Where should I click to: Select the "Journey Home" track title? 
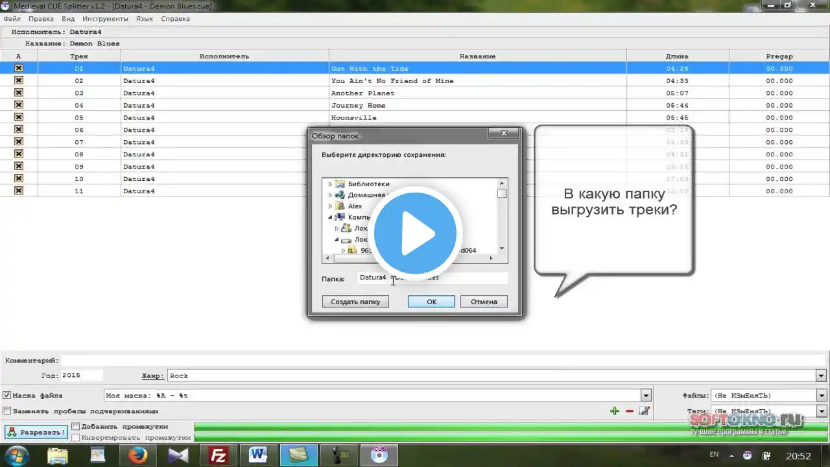click(358, 106)
